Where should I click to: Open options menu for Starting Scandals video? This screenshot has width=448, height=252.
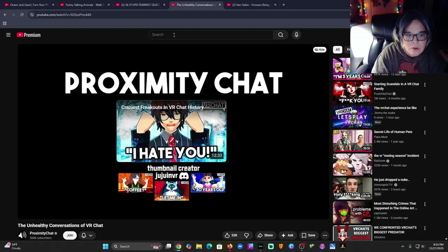pos(425,85)
